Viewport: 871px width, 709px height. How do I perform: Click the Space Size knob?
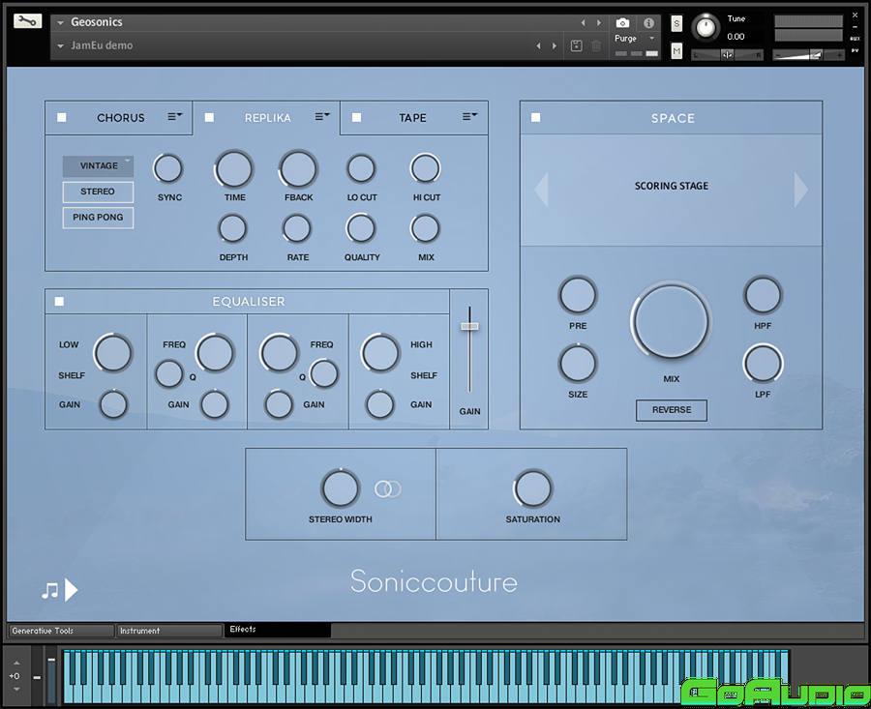(578, 365)
